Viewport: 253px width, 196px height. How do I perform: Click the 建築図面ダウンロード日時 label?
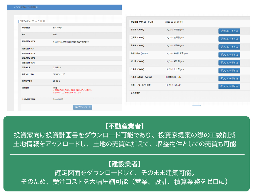(x=142, y=22)
